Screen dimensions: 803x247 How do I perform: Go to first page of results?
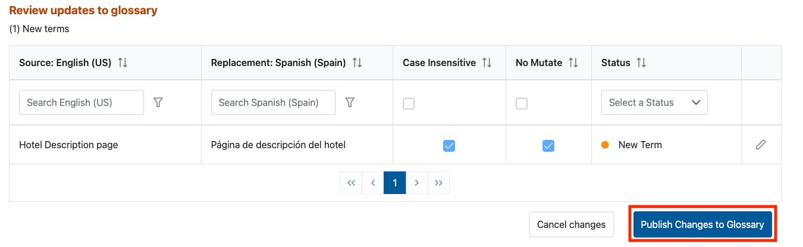(351, 183)
